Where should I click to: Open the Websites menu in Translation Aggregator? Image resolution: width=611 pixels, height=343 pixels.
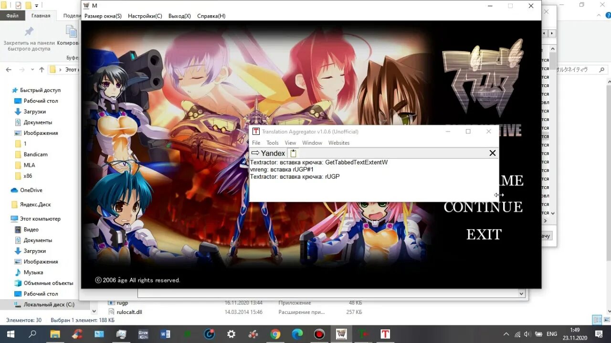coord(339,143)
